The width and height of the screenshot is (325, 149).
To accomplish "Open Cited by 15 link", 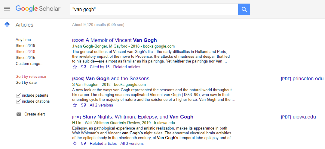I will click(x=100, y=67).
